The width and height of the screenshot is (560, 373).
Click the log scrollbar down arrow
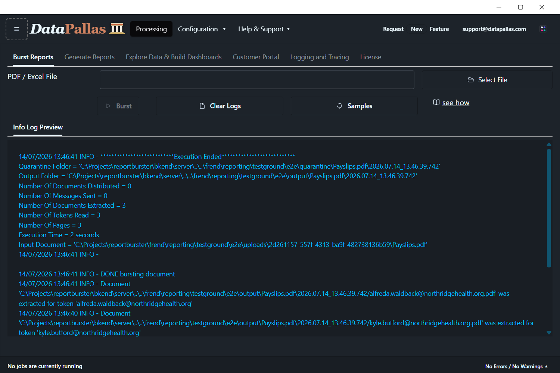[549, 333]
